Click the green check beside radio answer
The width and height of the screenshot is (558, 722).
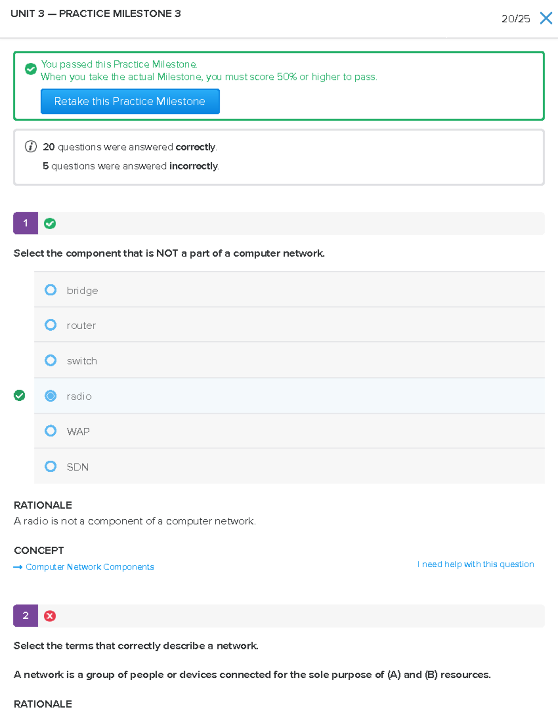[x=20, y=396]
